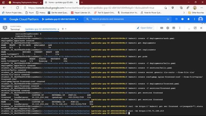Click the Cloud Shell terminal logo icon
This screenshot has width=206, height=116.
(5, 28)
